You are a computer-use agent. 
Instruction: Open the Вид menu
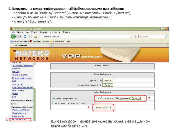coord(27,32)
